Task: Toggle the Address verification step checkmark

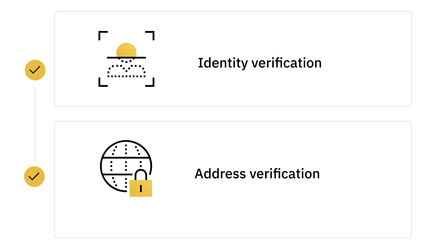Action: coord(34,176)
